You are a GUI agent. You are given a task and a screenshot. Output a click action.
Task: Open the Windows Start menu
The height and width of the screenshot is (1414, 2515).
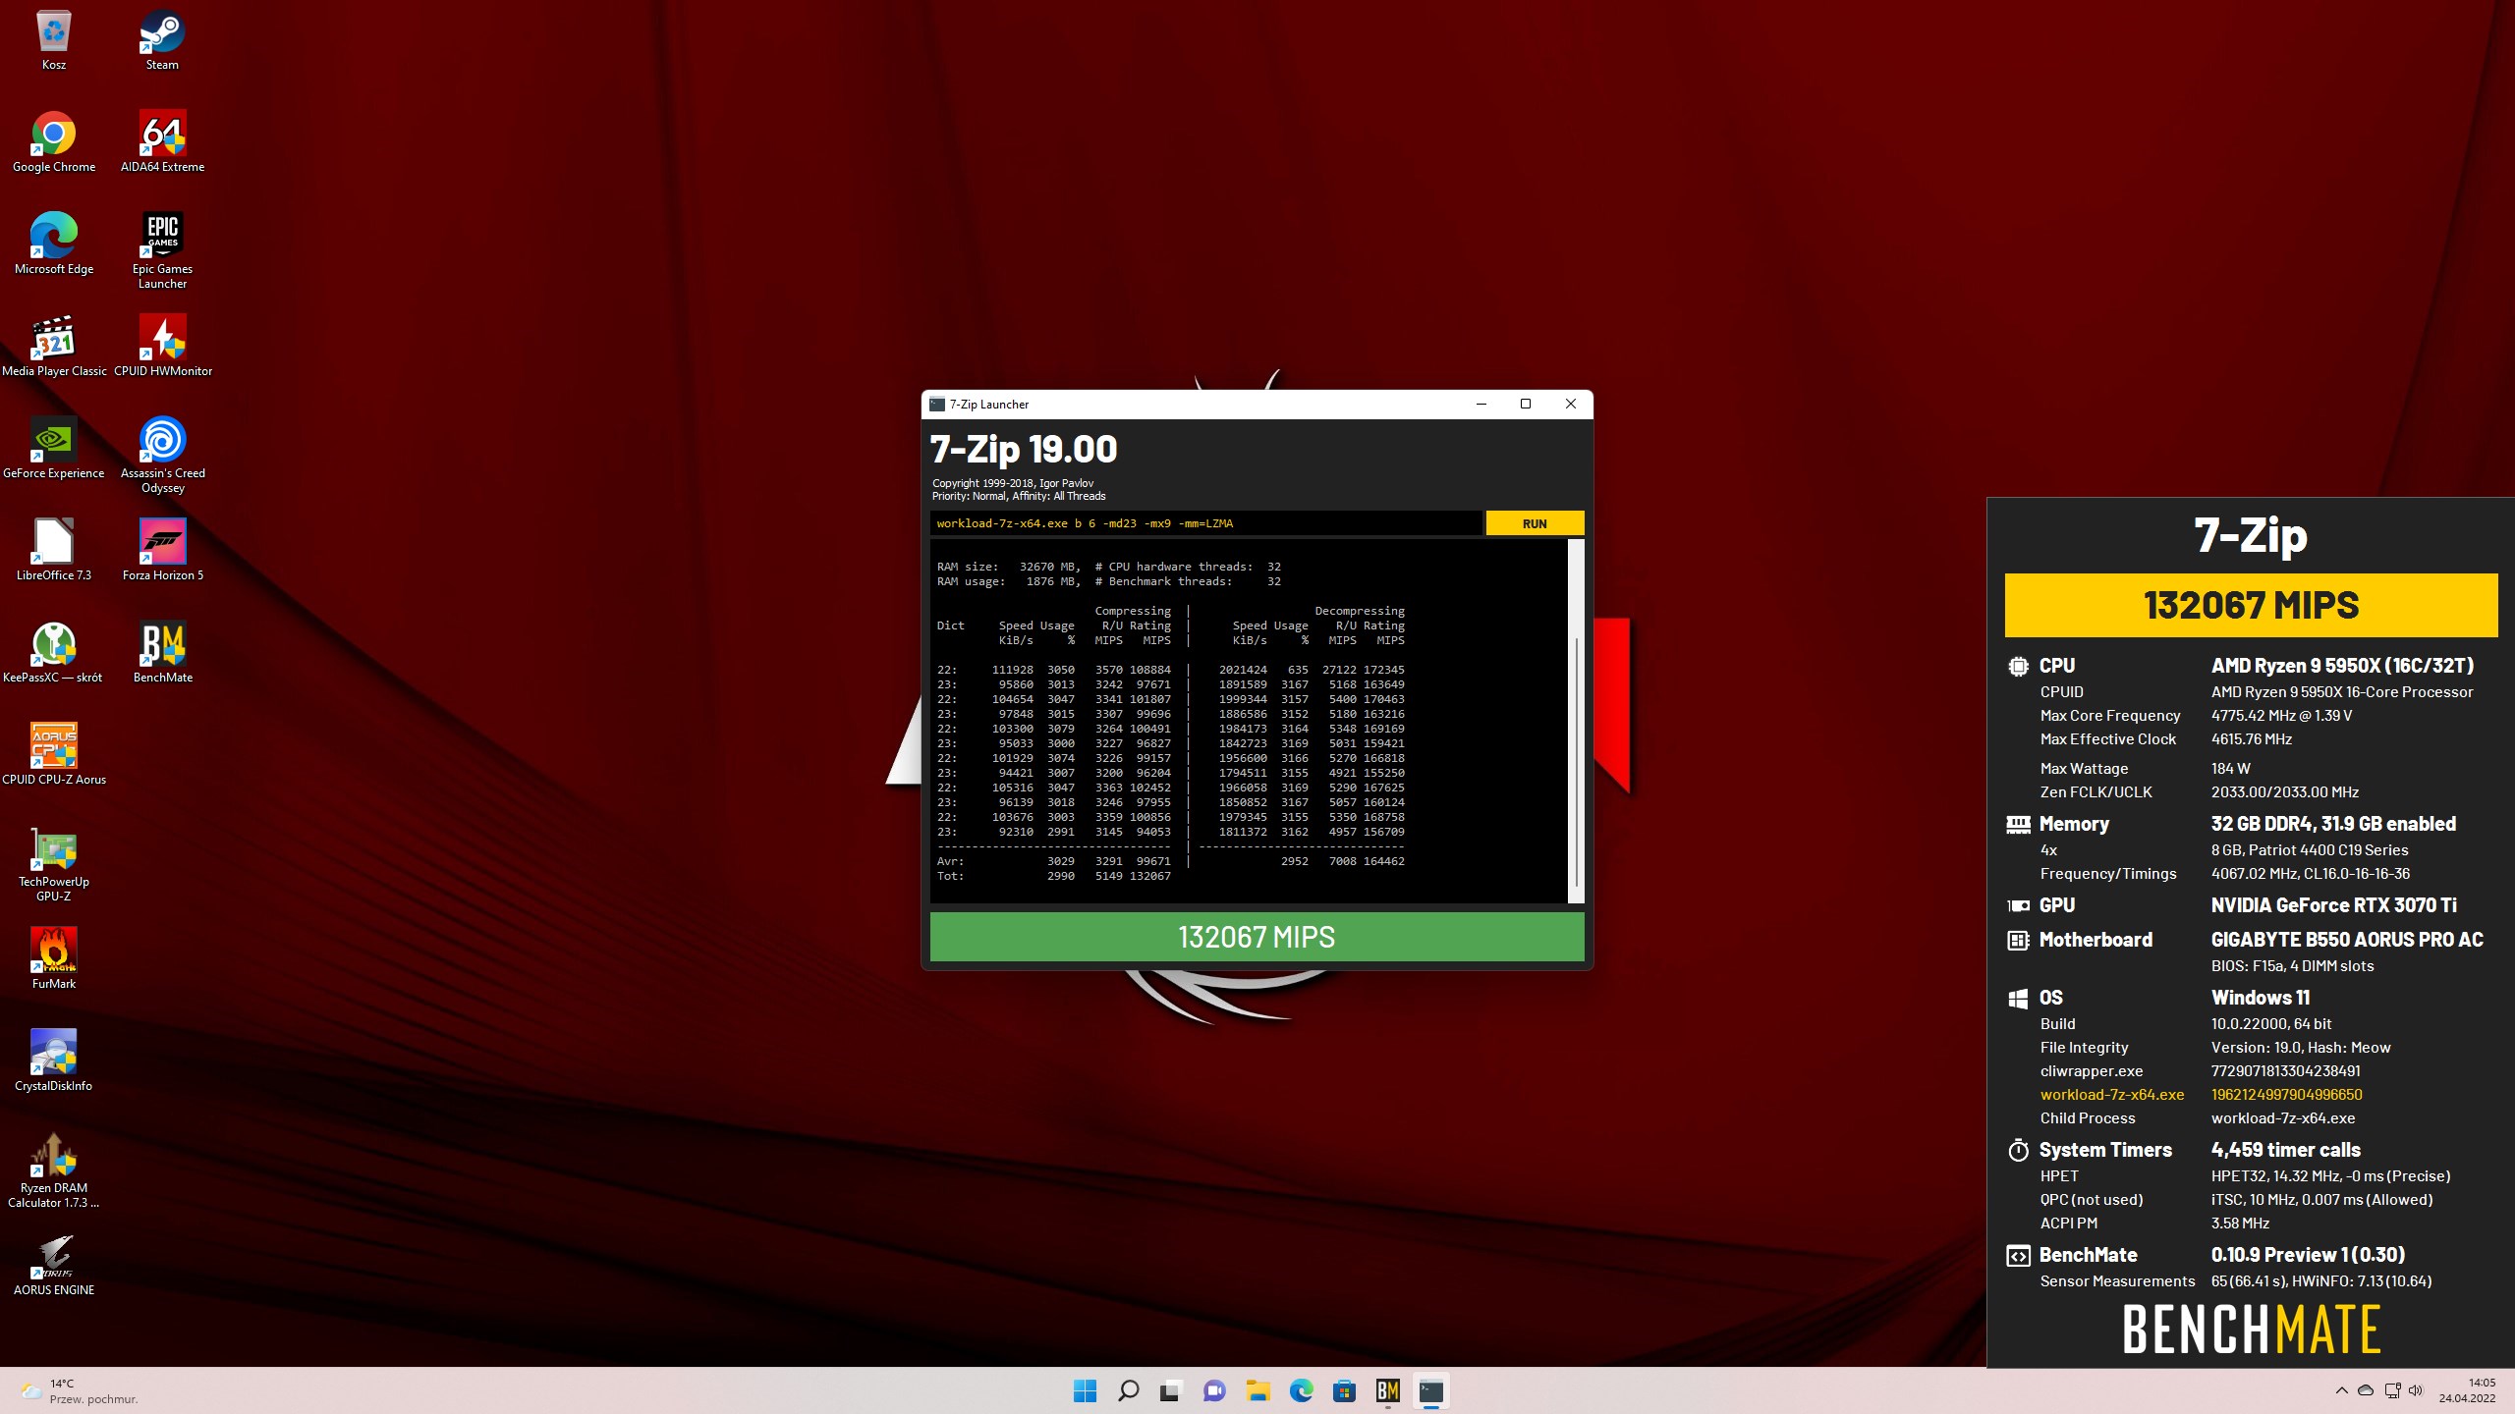[1085, 1390]
